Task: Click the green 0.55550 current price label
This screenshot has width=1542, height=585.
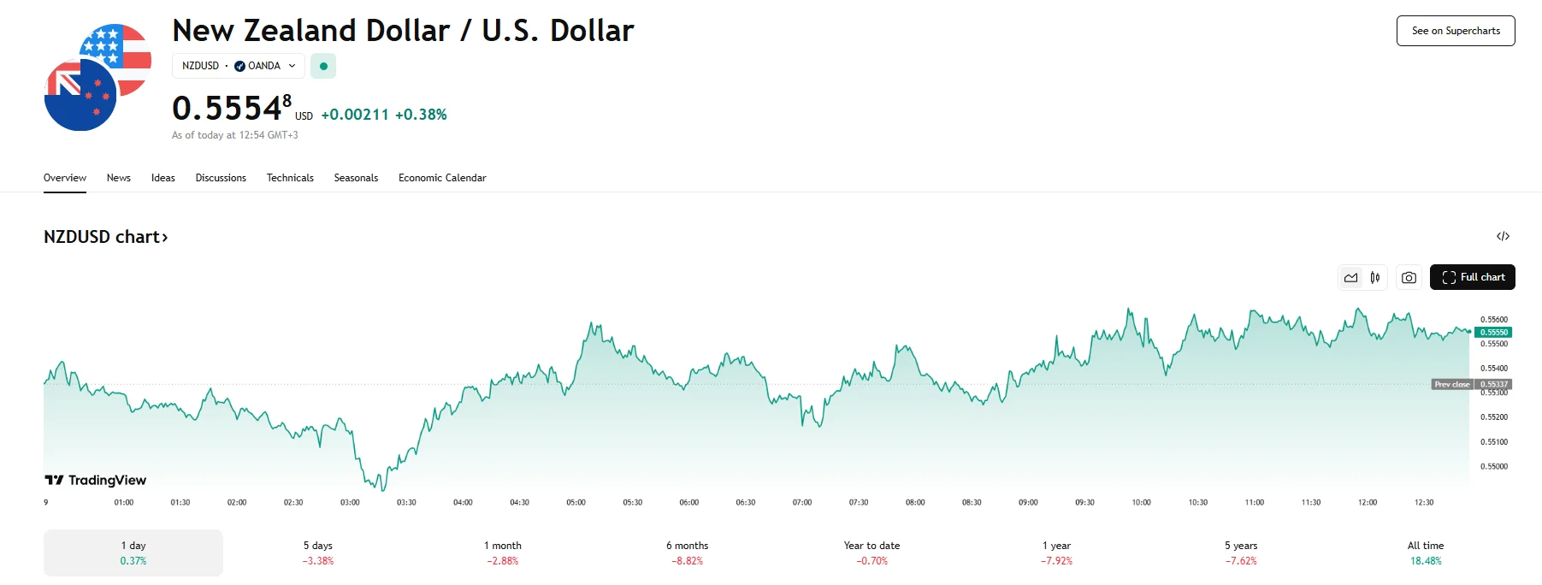Action: pyautogui.click(x=1493, y=333)
